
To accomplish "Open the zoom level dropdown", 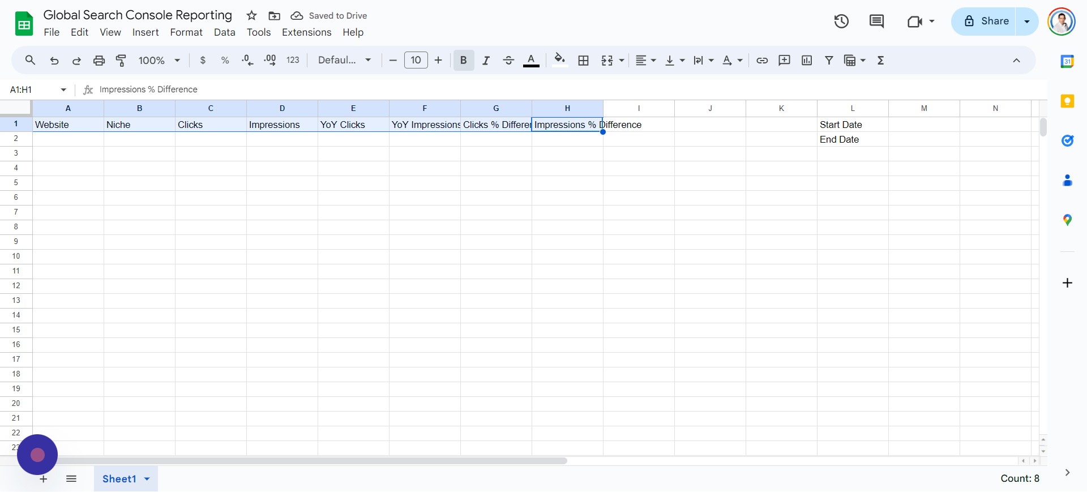I will point(159,61).
